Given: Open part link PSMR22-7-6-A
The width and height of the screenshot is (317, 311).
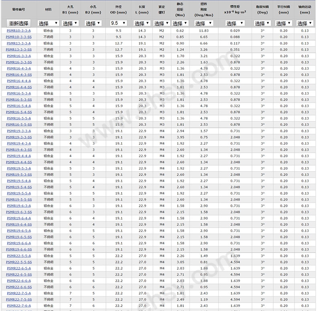Looking at the screenshot, I should click(19, 306).
